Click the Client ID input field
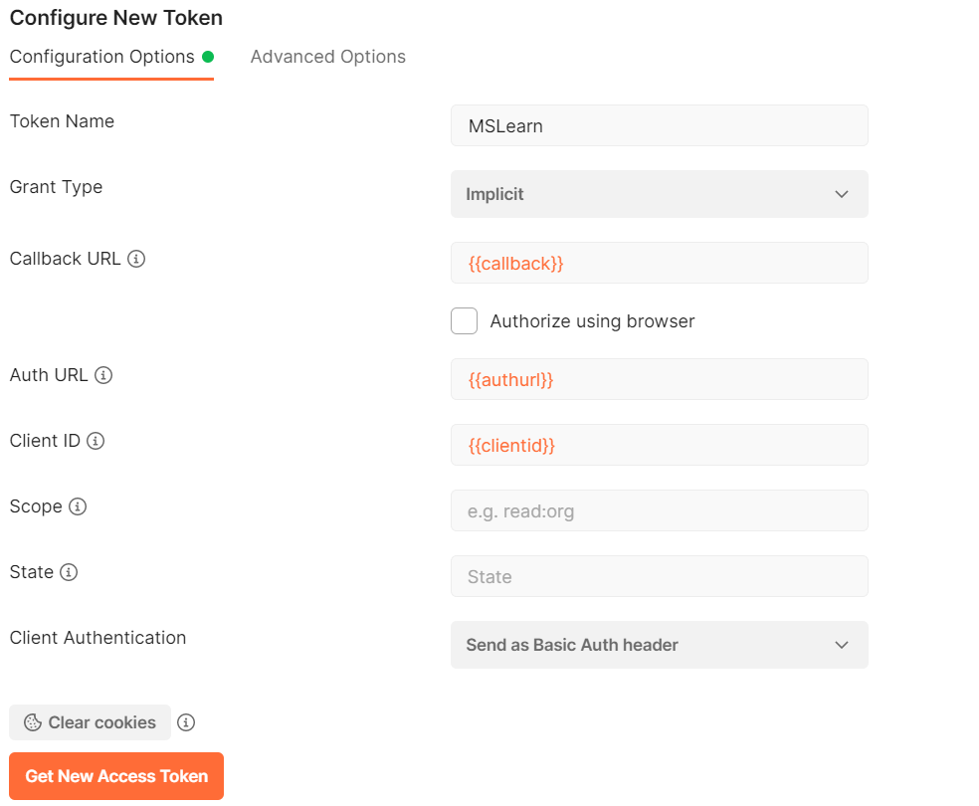 point(660,445)
